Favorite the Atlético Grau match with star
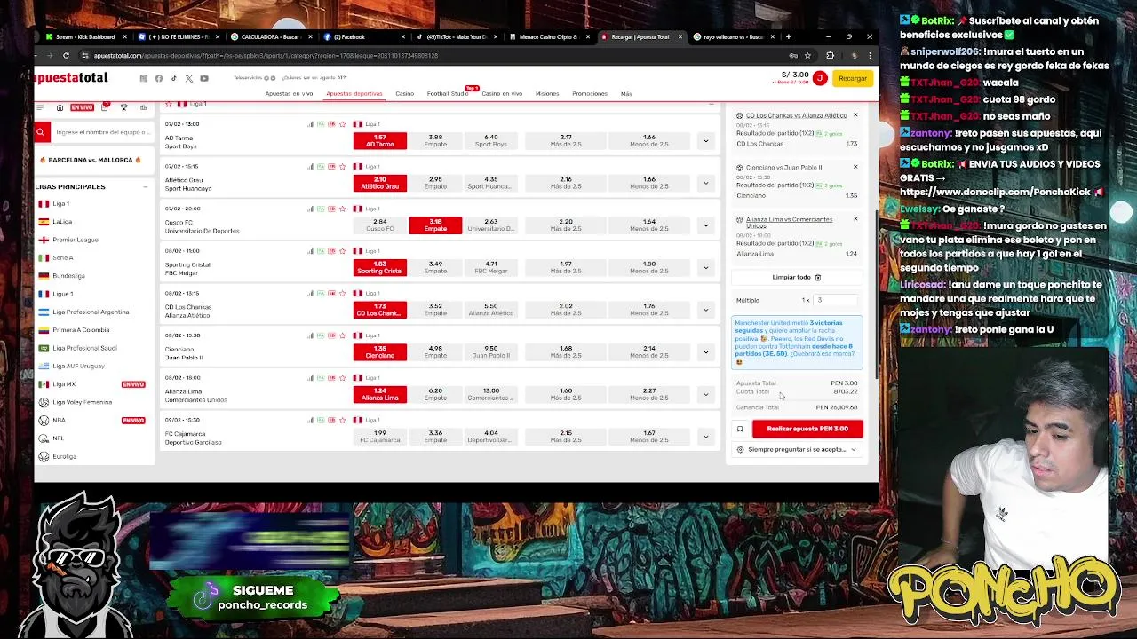This screenshot has height=639, width=1137. [342, 166]
